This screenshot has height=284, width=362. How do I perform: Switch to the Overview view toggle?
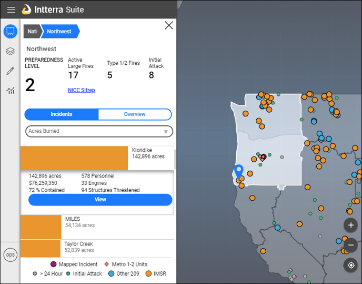[x=135, y=114]
